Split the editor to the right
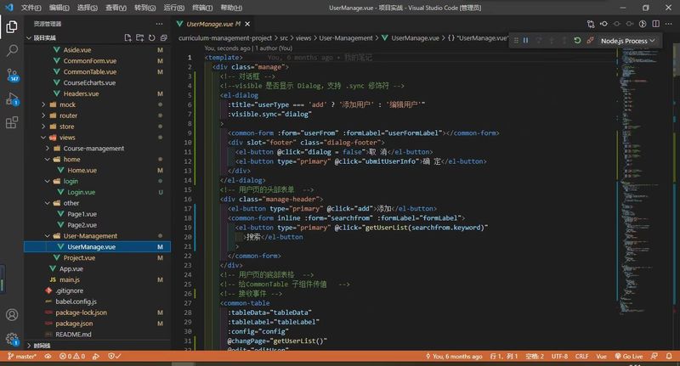Viewport: 680px width, 366px height. tap(655, 24)
